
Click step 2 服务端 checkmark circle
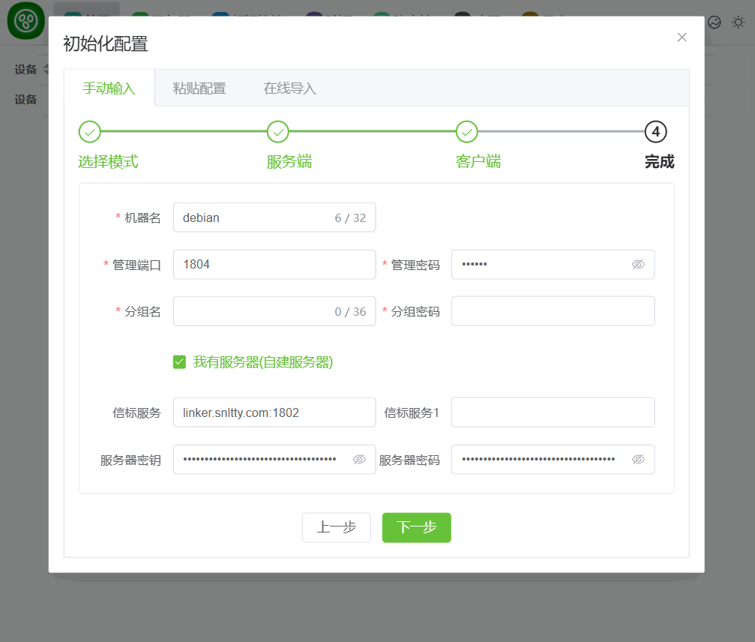tap(278, 132)
